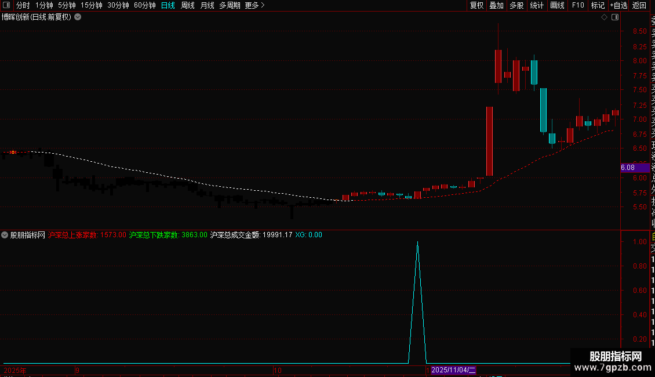Image resolution: width=655 pixels, height=377 pixels.
Task: Open 多股 multi-stock view
Action: (x=516, y=5)
